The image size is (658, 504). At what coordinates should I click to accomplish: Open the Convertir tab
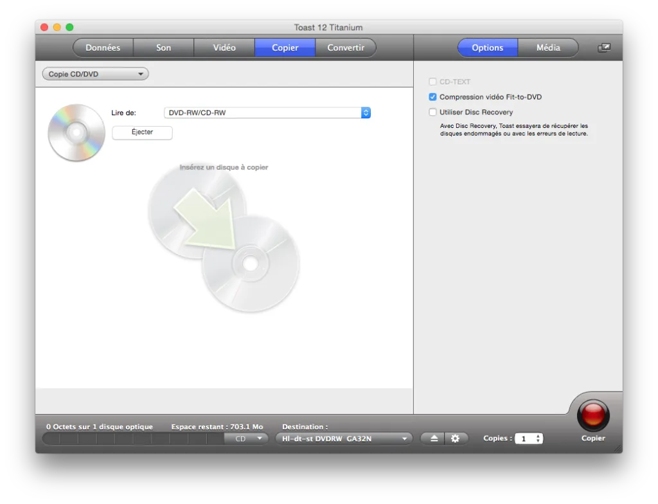click(x=345, y=48)
